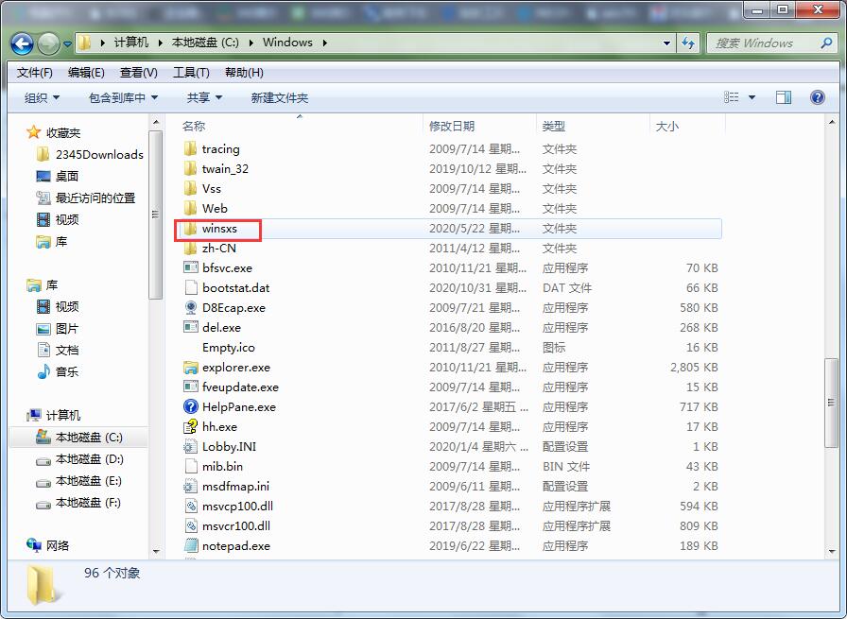Select 本地磁盘 (C:) in the address breadcrumb
This screenshot has height=619, width=847.
205,43
